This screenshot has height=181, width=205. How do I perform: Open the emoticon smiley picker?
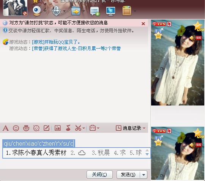16,128
